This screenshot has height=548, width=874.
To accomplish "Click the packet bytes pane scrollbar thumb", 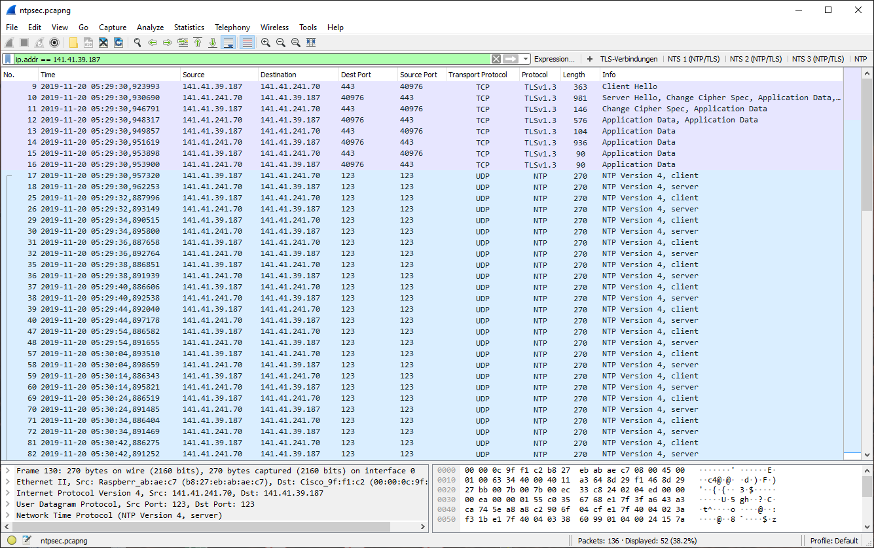I will (x=867, y=486).
